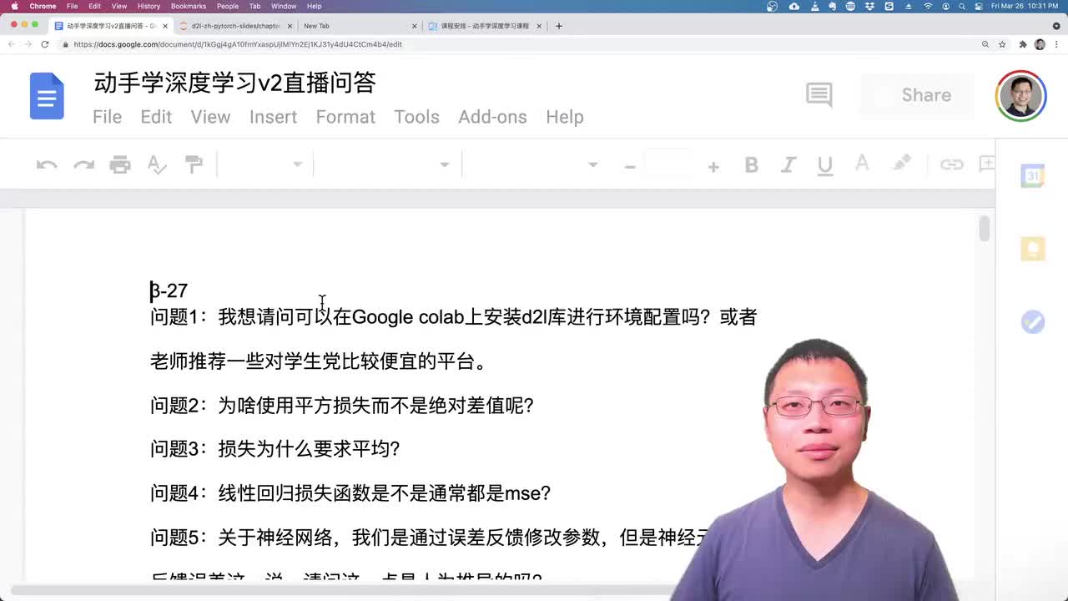Open the Bookmarks menu in menu bar
The height and width of the screenshot is (601, 1068).
click(x=189, y=6)
